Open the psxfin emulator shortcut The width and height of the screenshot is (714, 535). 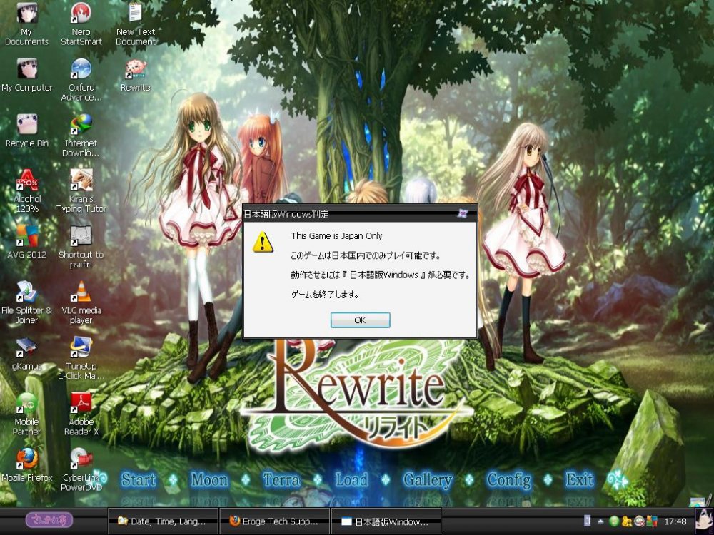pos(81,235)
